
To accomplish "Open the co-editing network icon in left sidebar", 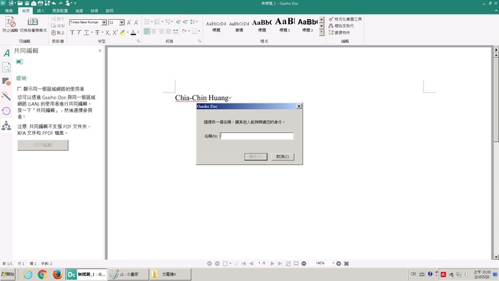I will click(6, 125).
